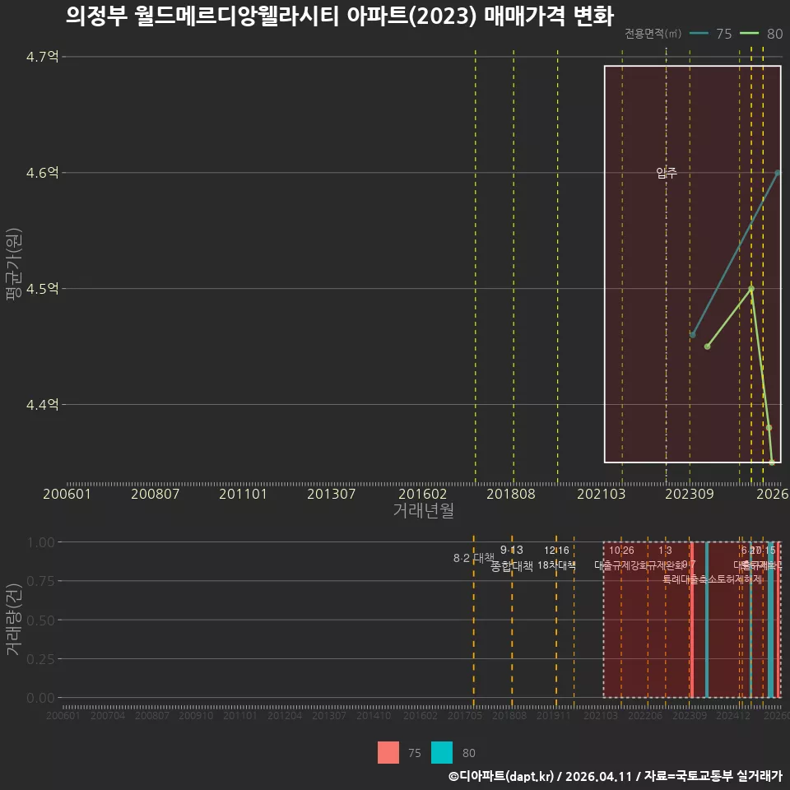
Task: Click 202412 on the volume chart x-axis
Action: [x=733, y=715]
